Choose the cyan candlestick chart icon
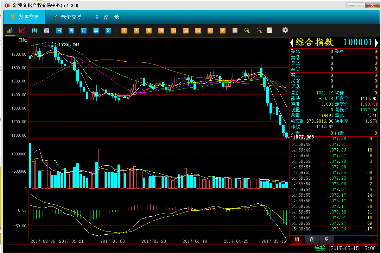This screenshot has height=253, width=381. click(x=34, y=30)
